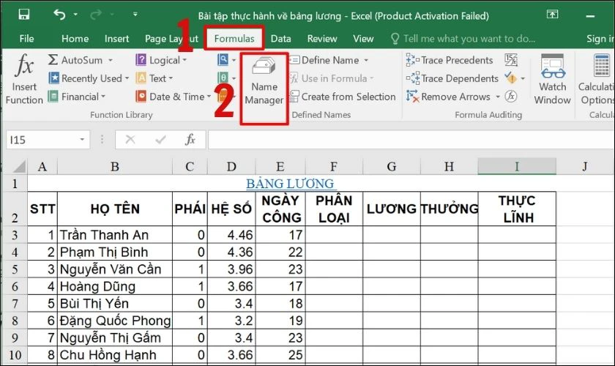Viewport: 615px width, 366px height.
Task: Click the Undo arrow icon
Action: pos(59,15)
